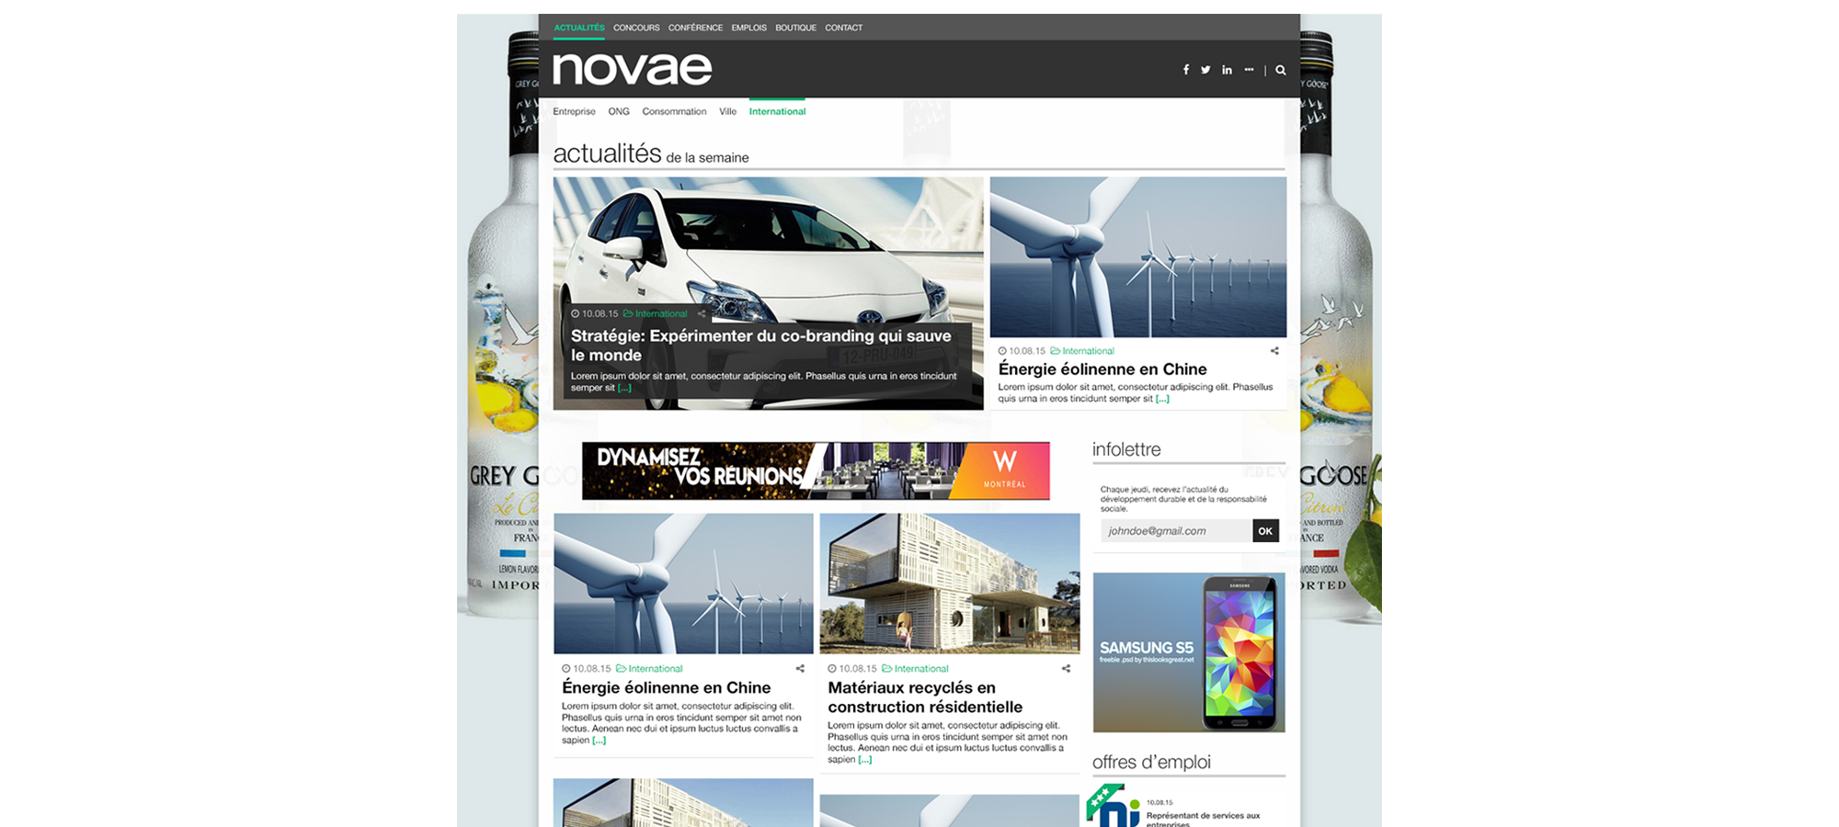The width and height of the screenshot is (1839, 827).
Task: Open the top-right Énergie éolienne en Chine headline
Action: (1102, 369)
